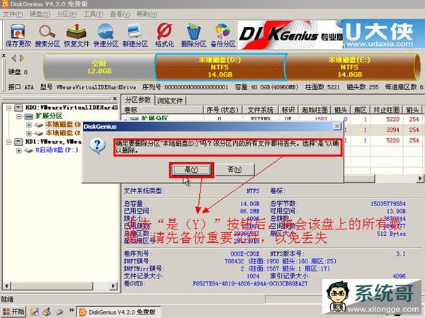Click the 文件系统 column header

point(261,110)
